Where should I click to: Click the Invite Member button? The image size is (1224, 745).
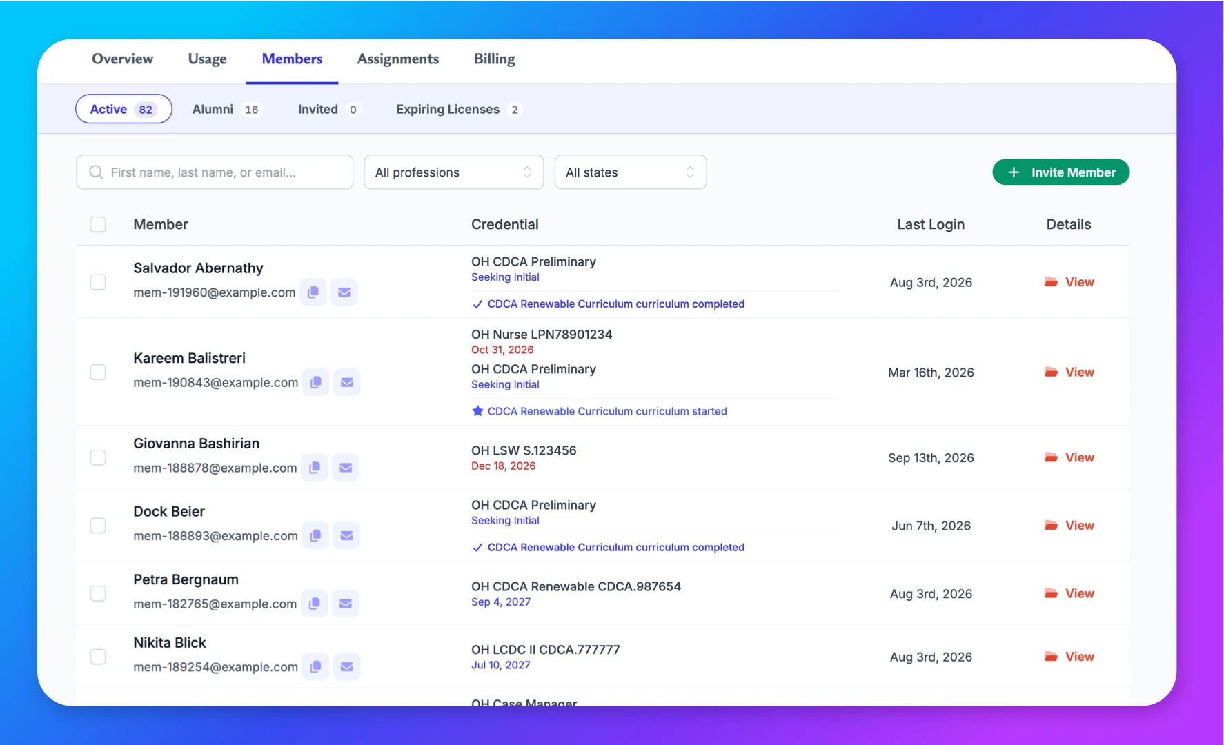(x=1061, y=172)
